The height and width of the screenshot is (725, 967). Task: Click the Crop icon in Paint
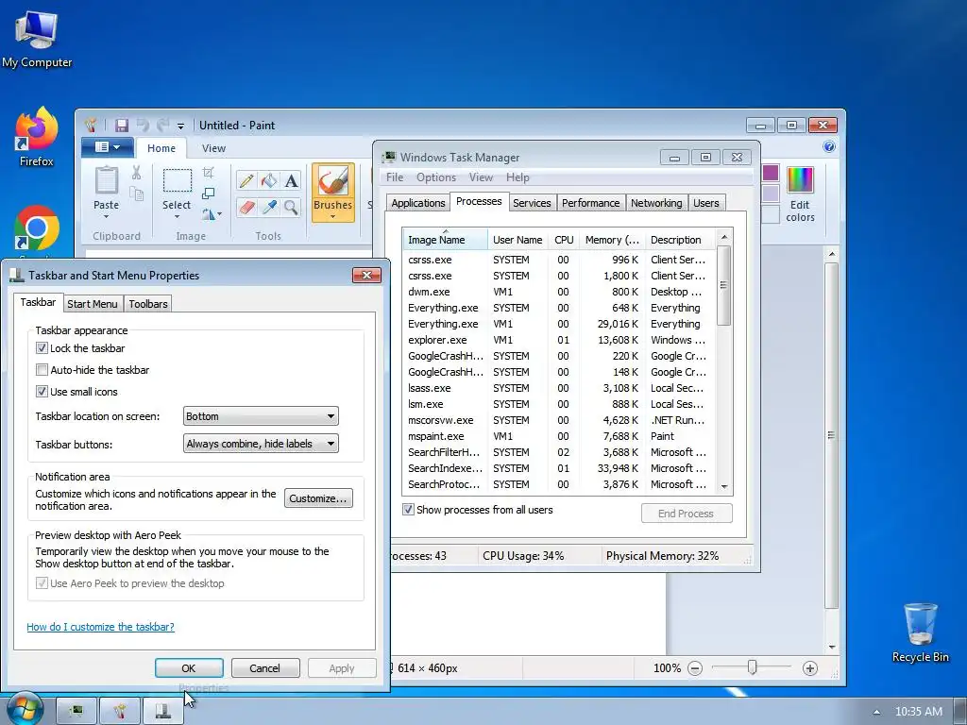coord(209,173)
